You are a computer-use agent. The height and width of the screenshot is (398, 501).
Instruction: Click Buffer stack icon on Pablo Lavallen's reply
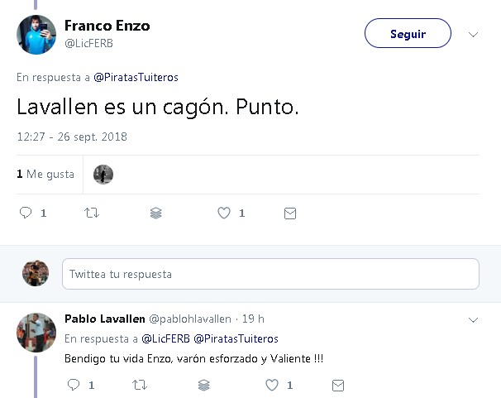coord(204,385)
